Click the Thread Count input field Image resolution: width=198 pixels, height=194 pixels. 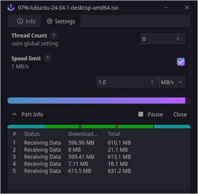coord(163,39)
